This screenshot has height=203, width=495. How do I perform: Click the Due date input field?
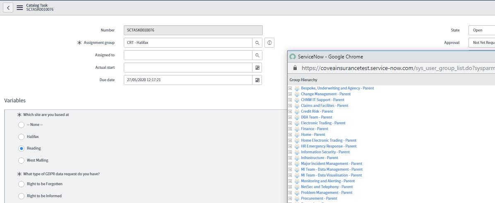pos(188,80)
